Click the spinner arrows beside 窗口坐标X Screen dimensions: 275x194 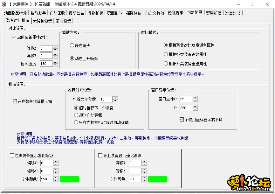pos(195,99)
